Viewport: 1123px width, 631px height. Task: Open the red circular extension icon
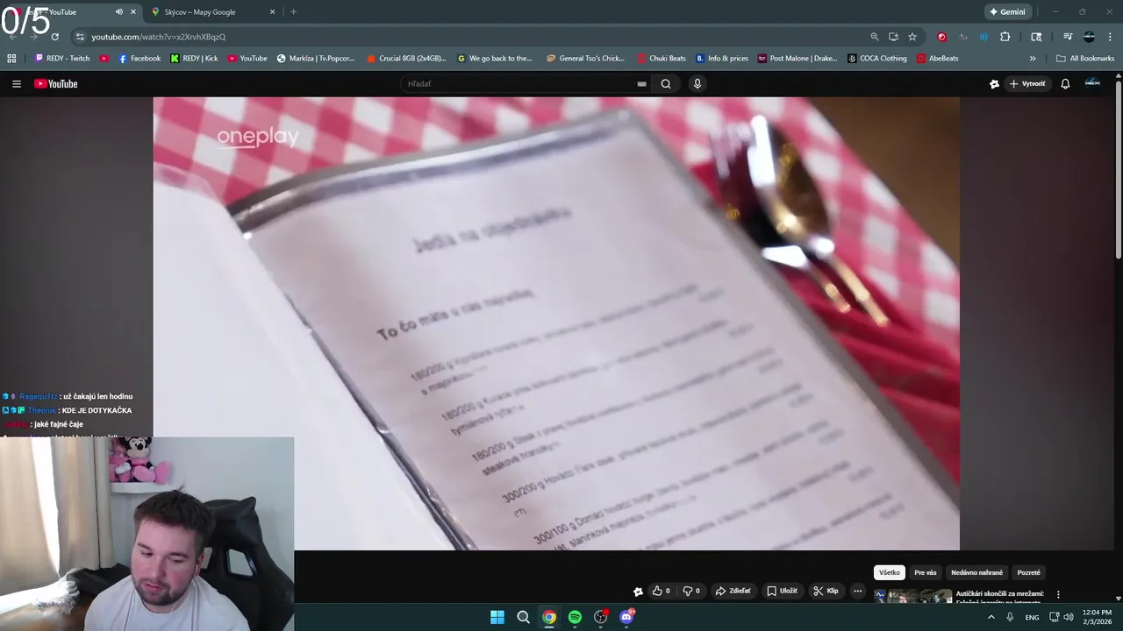click(x=941, y=37)
